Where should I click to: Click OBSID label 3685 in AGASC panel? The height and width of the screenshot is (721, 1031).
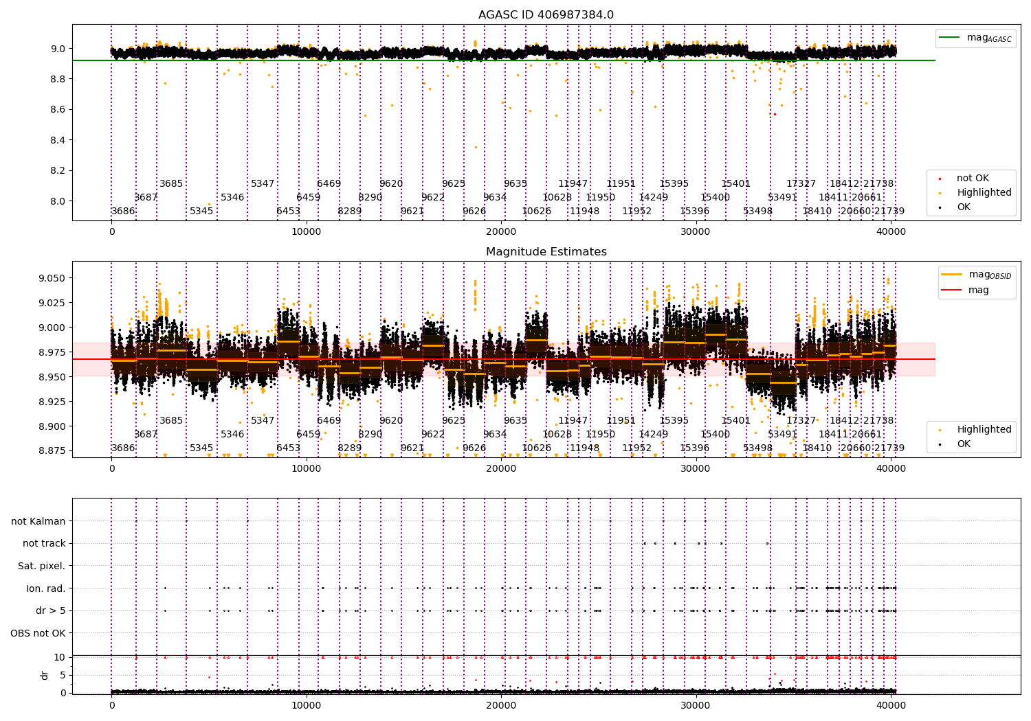[x=171, y=183]
